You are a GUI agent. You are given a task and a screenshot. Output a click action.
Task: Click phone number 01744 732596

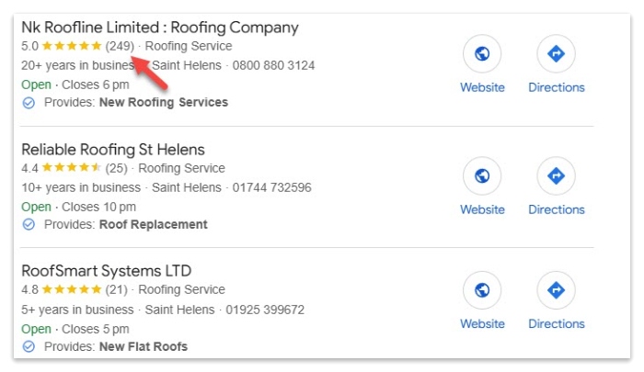pos(270,187)
